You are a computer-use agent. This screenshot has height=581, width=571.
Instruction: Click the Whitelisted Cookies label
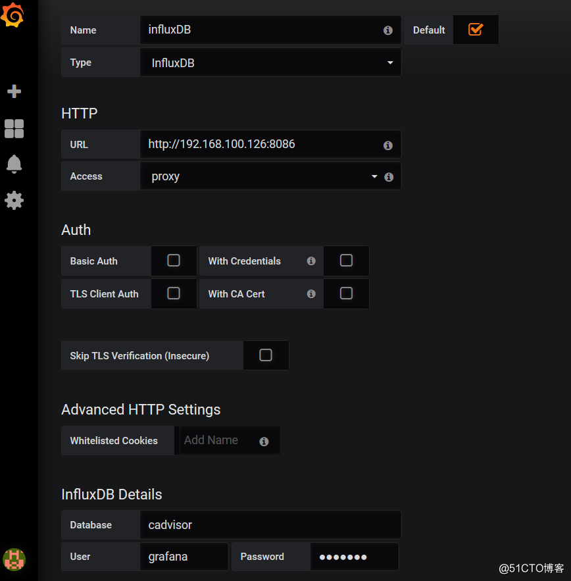pyautogui.click(x=114, y=441)
